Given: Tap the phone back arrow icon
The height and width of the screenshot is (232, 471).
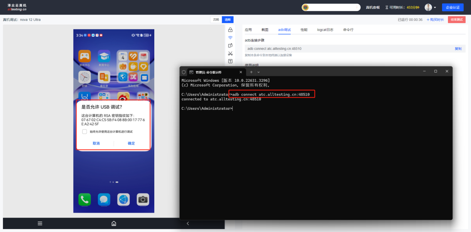Looking at the screenshot, I should 188,223.
